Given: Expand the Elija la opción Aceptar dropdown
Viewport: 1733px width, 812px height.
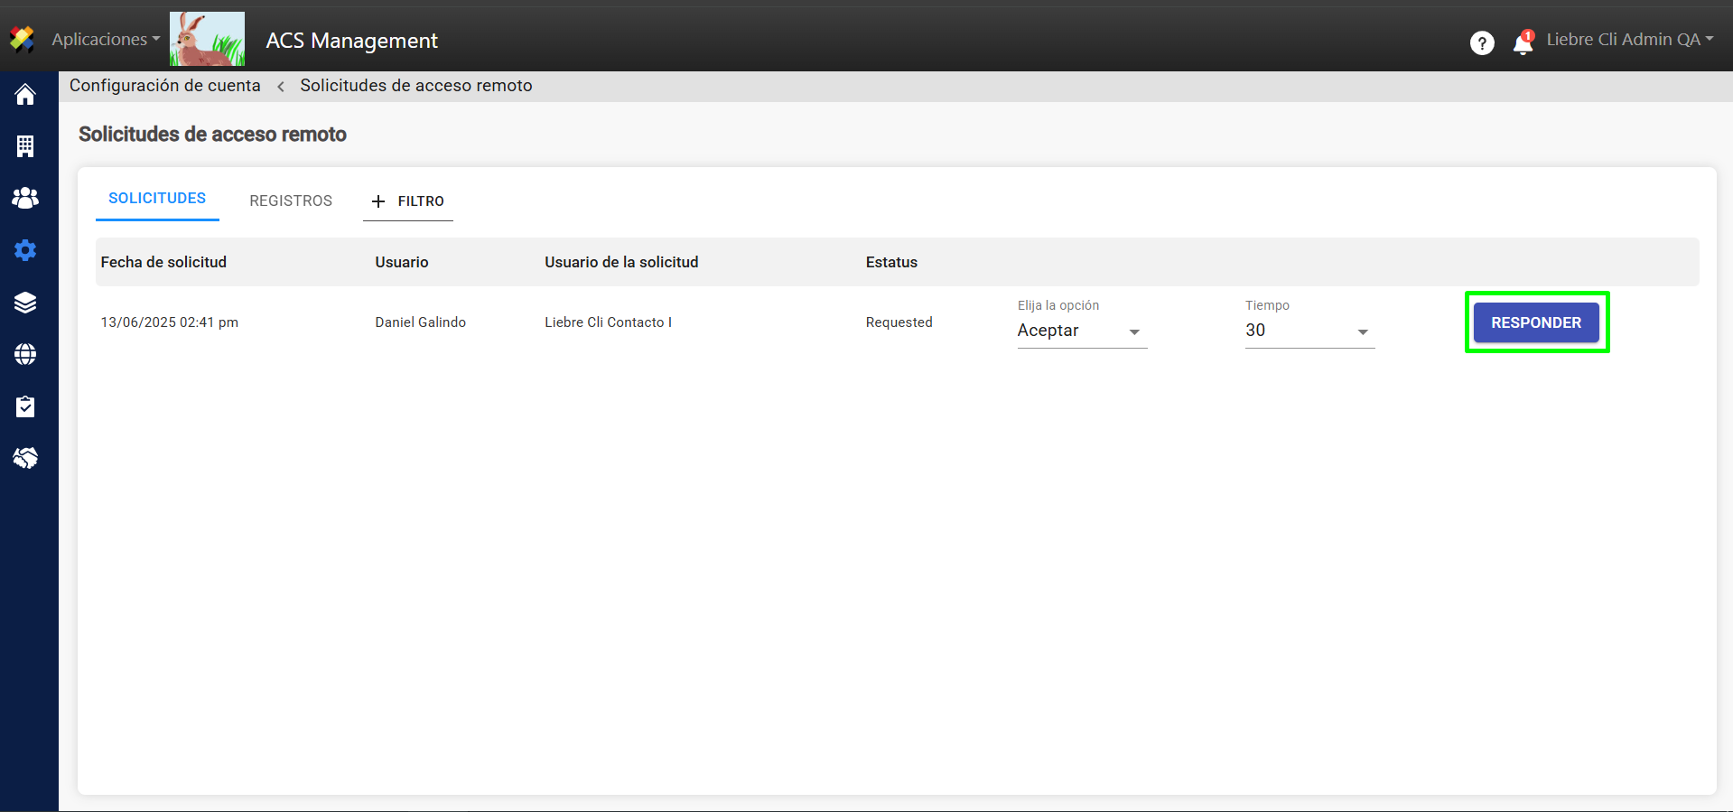Looking at the screenshot, I should pos(1081,331).
